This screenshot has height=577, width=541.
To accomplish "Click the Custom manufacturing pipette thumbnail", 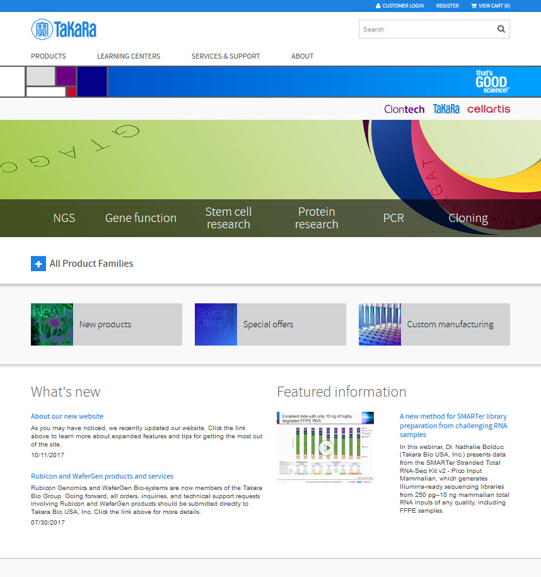I will coord(380,324).
